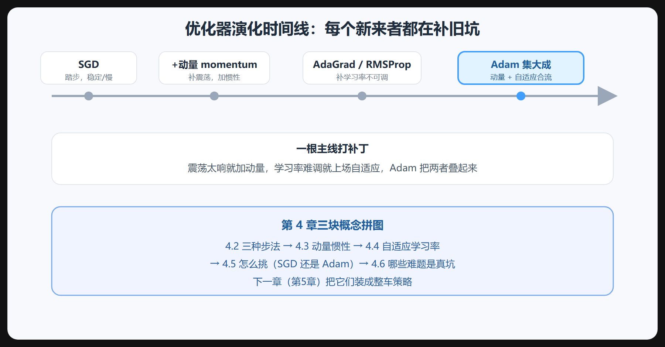Click the timeline dot under AdaGrad / RMSProp

[x=362, y=96]
